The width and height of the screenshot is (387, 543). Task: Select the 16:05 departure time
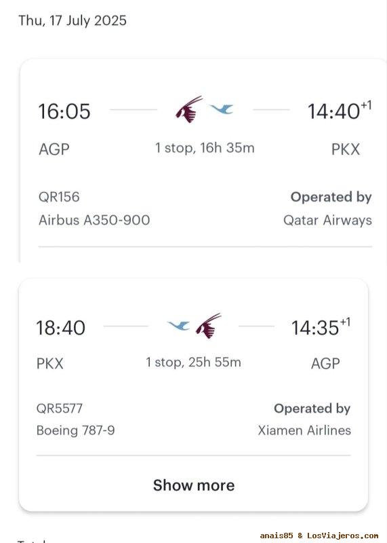click(64, 111)
